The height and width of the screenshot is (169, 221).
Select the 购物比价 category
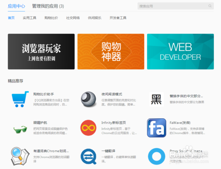(51, 18)
